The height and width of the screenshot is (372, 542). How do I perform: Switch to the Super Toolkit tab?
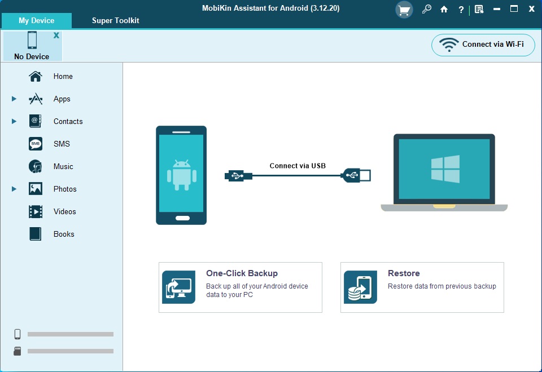116,20
